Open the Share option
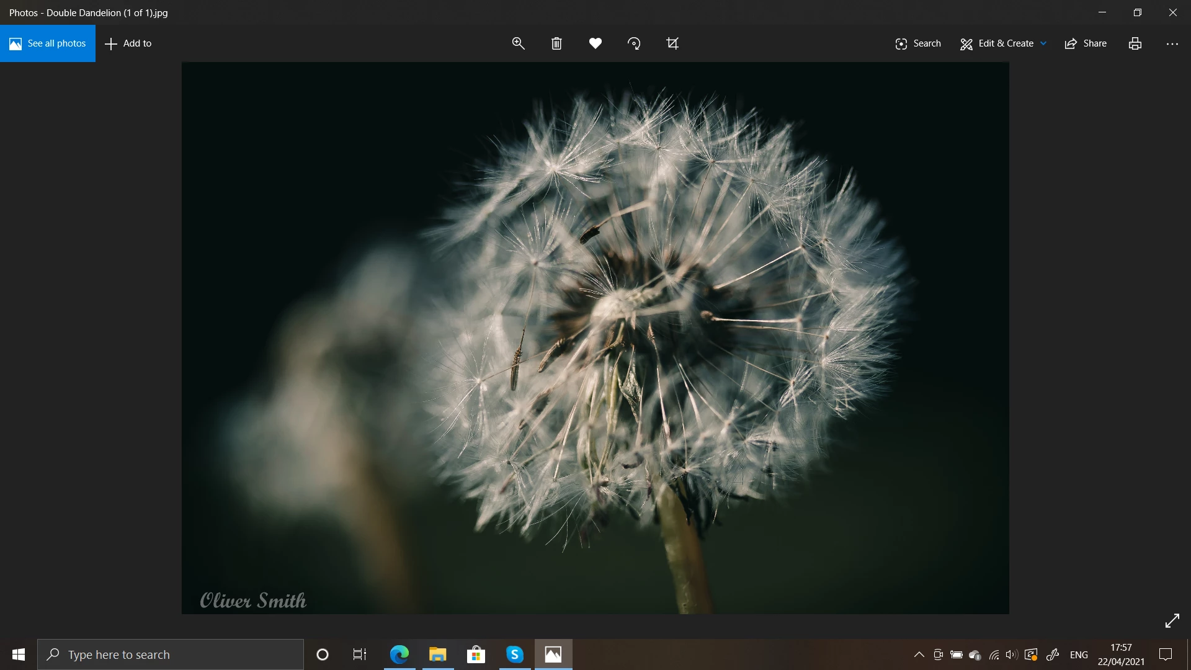 point(1086,43)
